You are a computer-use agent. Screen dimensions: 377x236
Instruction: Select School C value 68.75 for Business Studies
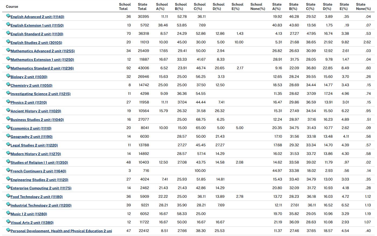[201, 119]
